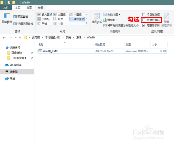This screenshot has height=144, width=174.
Task: Navigate to 系统 folder in address bar
Action: pos(68,38)
